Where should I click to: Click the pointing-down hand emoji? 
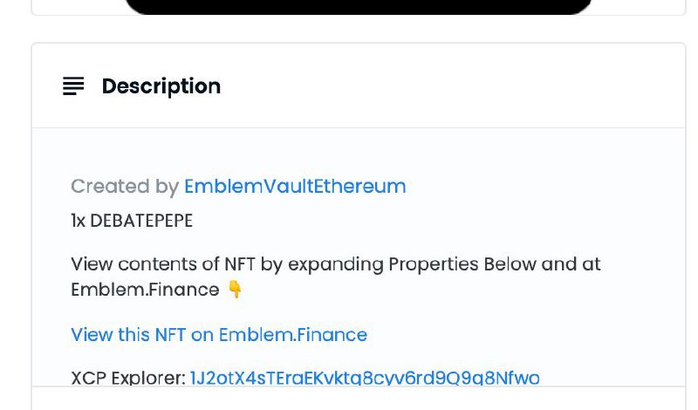[x=235, y=290]
